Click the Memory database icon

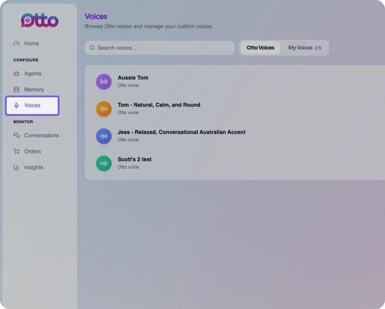click(x=17, y=90)
